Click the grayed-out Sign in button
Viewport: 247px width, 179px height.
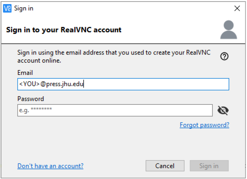[209, 166]
